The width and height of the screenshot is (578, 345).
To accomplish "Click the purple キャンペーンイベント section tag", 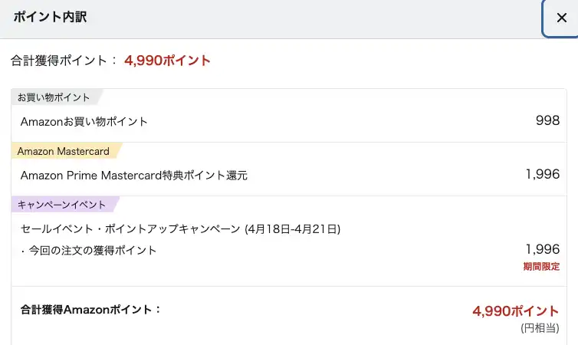I will coord(61,205).
